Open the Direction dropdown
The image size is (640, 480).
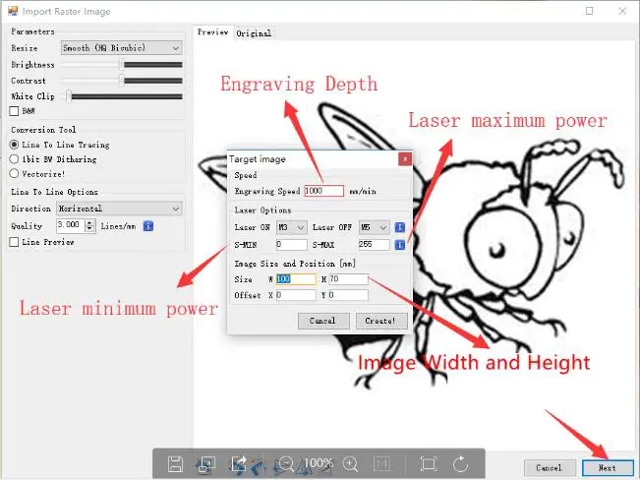119,209
